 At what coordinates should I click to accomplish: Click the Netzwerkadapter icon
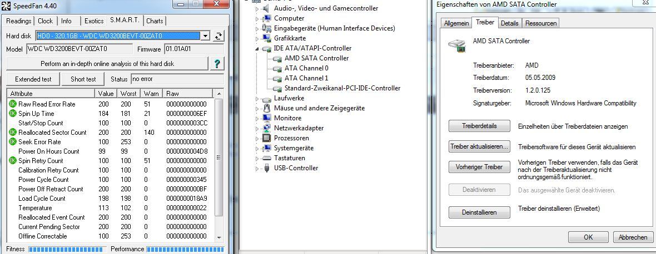click(266, 128)
